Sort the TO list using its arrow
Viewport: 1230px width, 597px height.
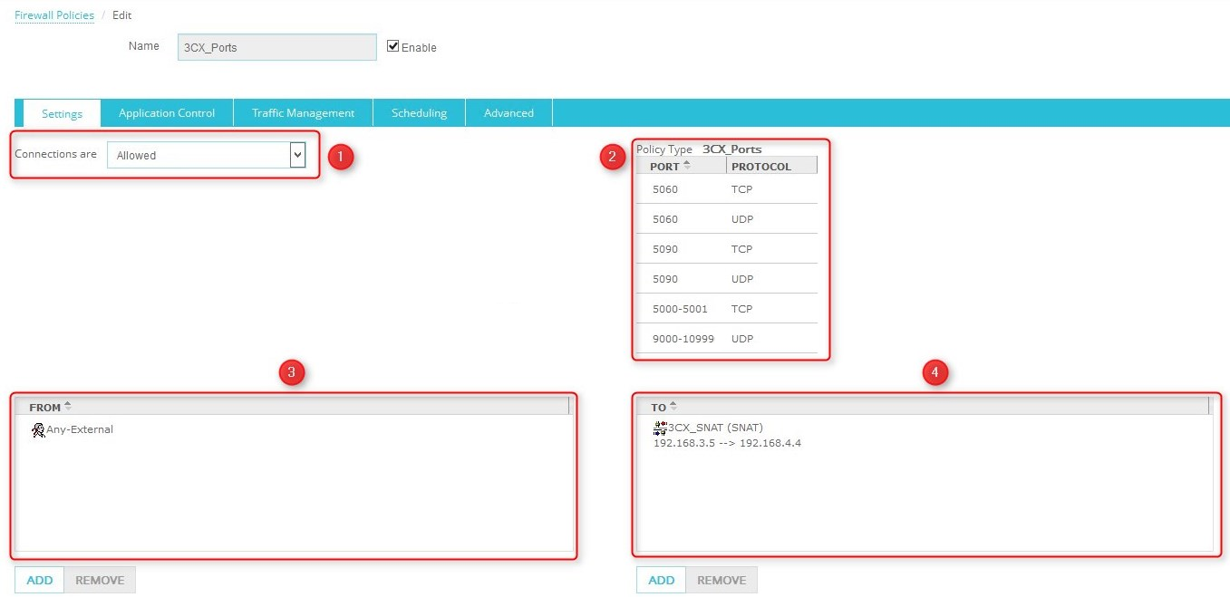673,406
